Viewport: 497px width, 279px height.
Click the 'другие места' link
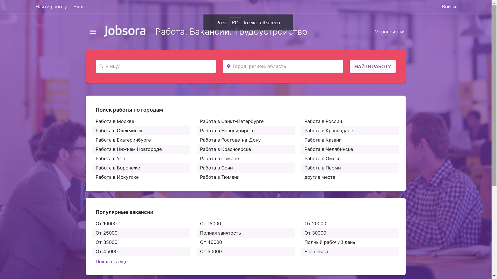click(320, 177)
